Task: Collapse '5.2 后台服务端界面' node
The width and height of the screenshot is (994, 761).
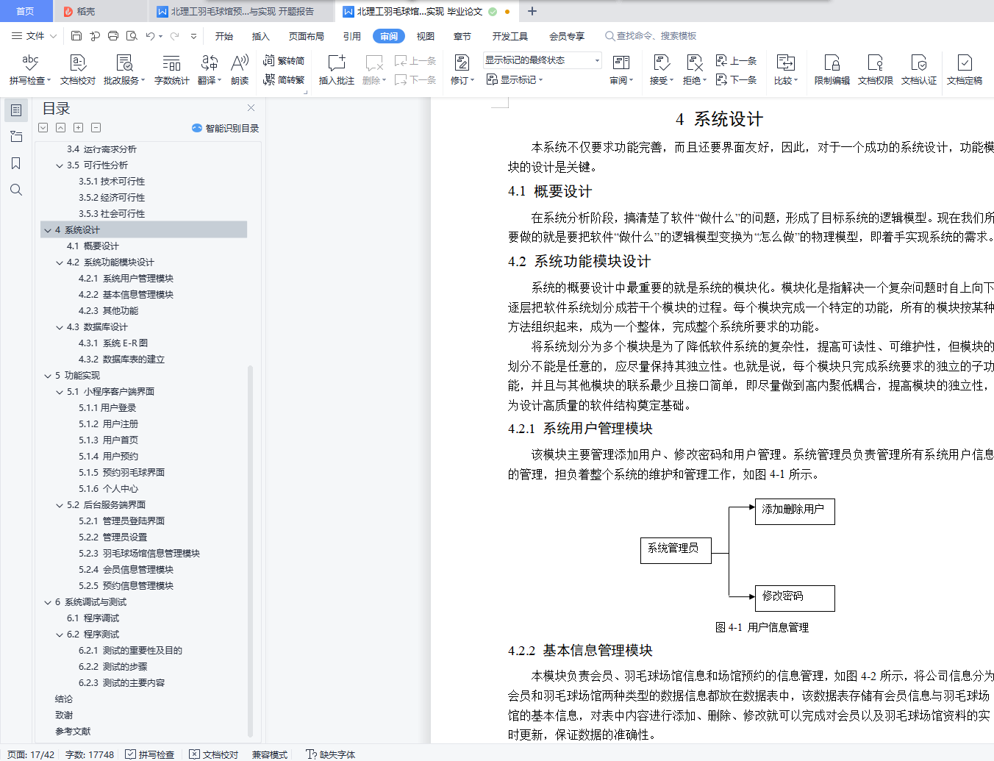Action: click(x=60, y=505)
